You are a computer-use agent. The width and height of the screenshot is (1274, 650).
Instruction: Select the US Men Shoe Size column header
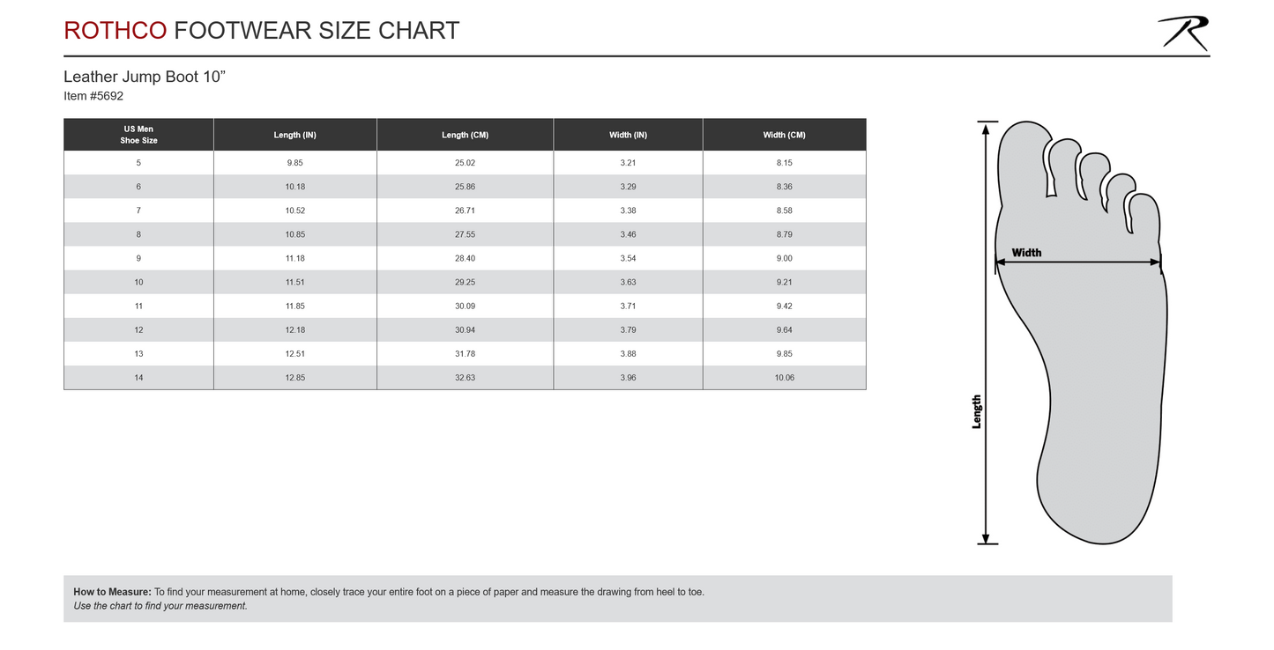pyautogui.click(x=138, y=135)
